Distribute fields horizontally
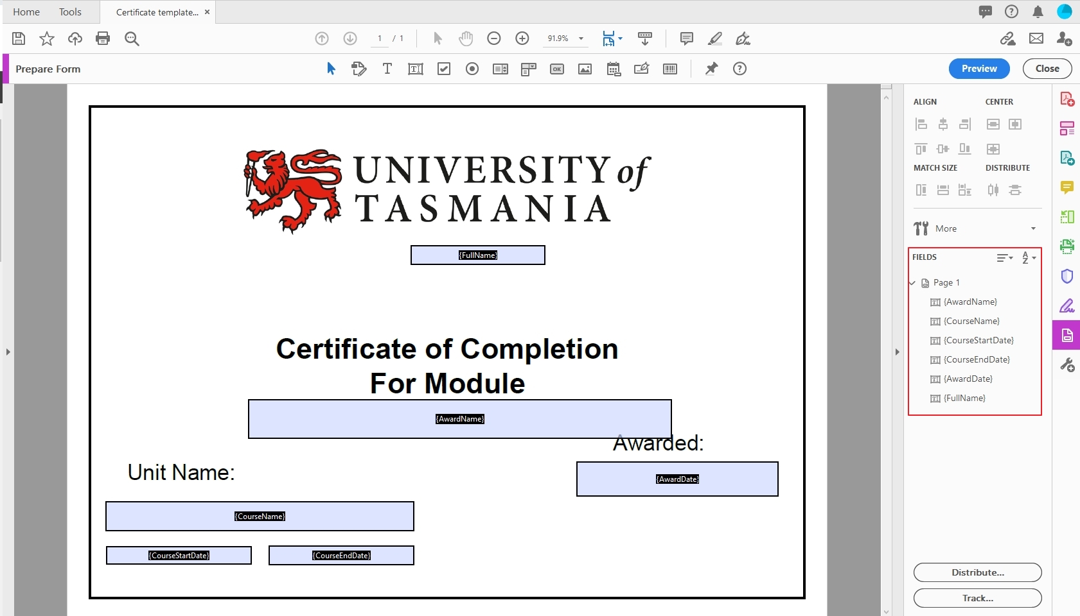Screen dimensions: 1080x616 point(993,190)
